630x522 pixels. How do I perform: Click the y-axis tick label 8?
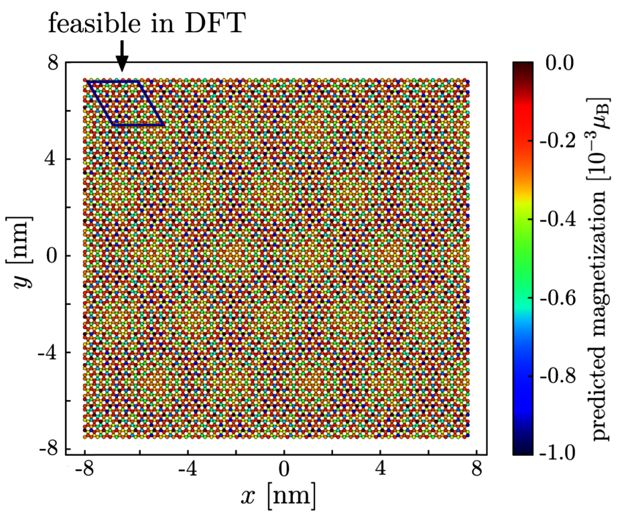(53, 63)
